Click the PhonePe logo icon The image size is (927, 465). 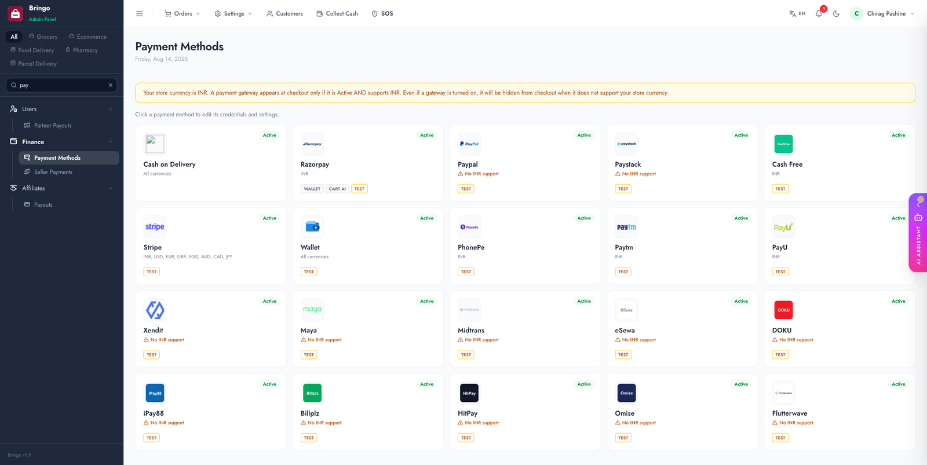[x=469, y=227]
